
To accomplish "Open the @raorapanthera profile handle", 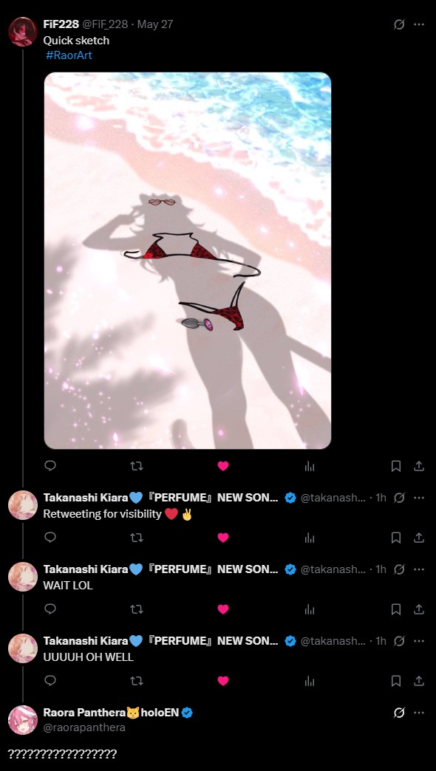I will tap(84, 727).
